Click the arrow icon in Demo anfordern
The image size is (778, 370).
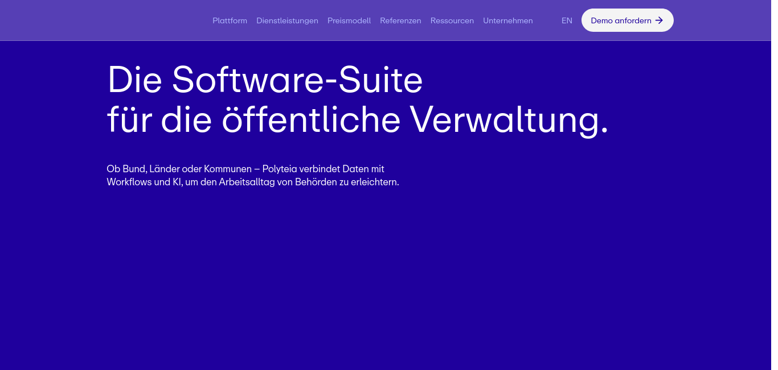coord(659,20)
